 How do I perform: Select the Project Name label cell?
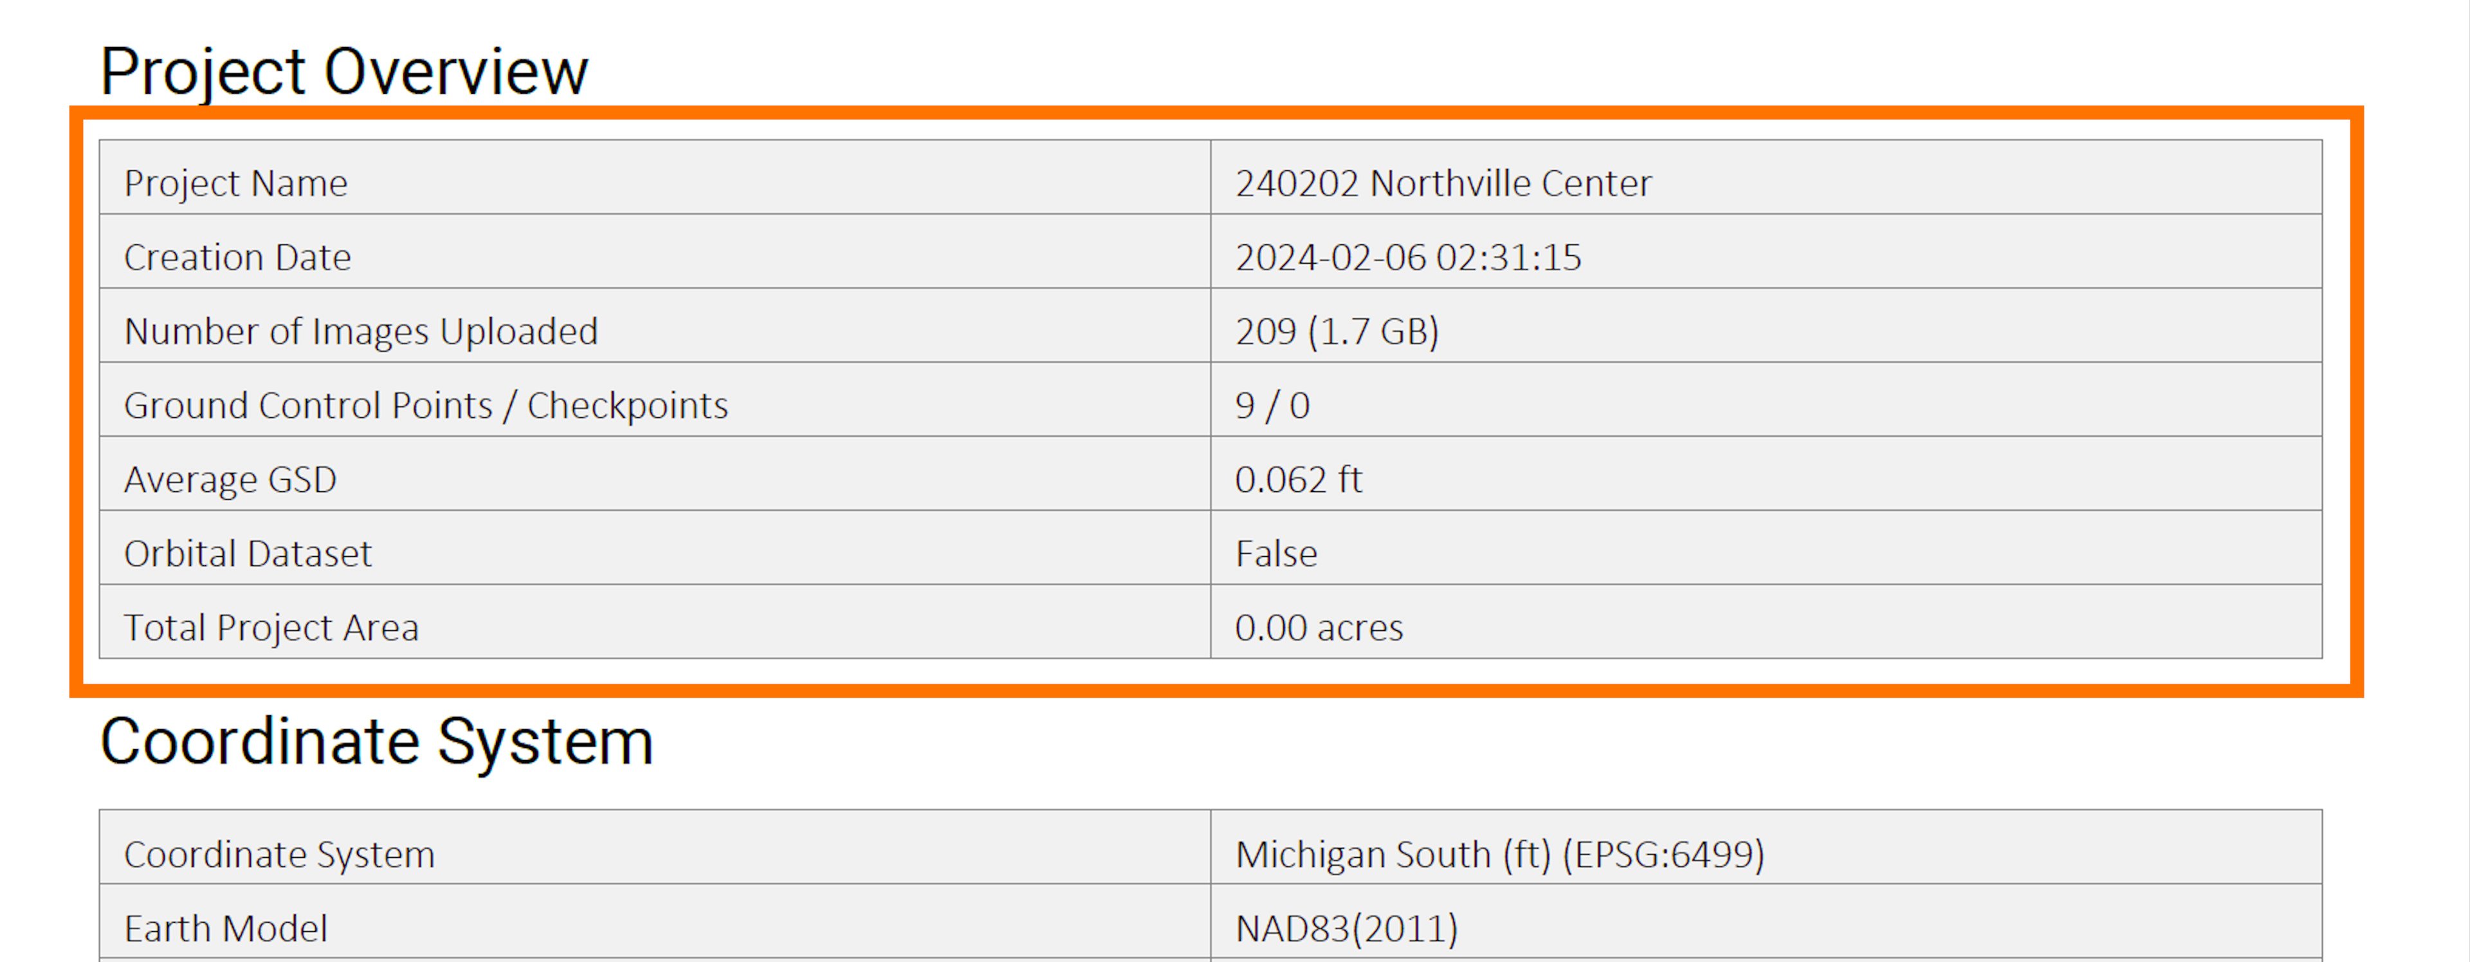pyautogui.click(x=236, y=183)
